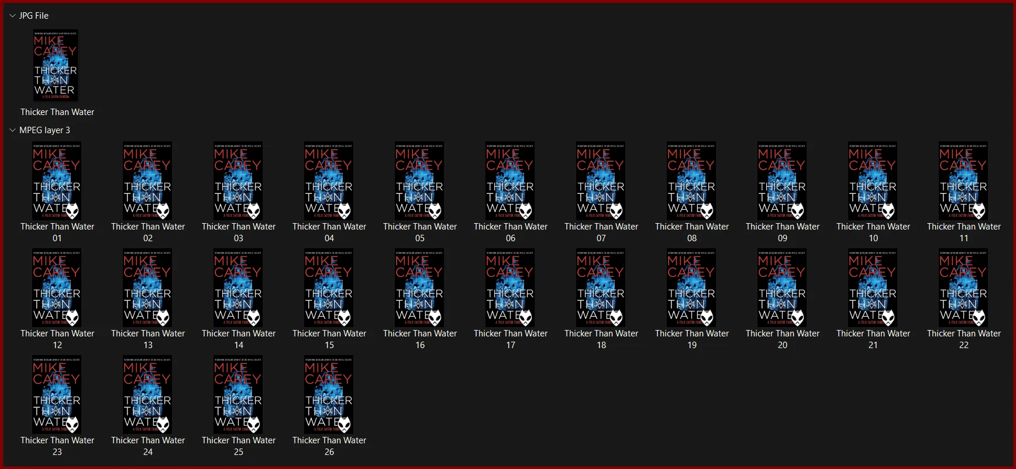Screen dimensions: 1016x469
Task: Select the "Thicker Than Water 26" file label
Action: (329, 446)
